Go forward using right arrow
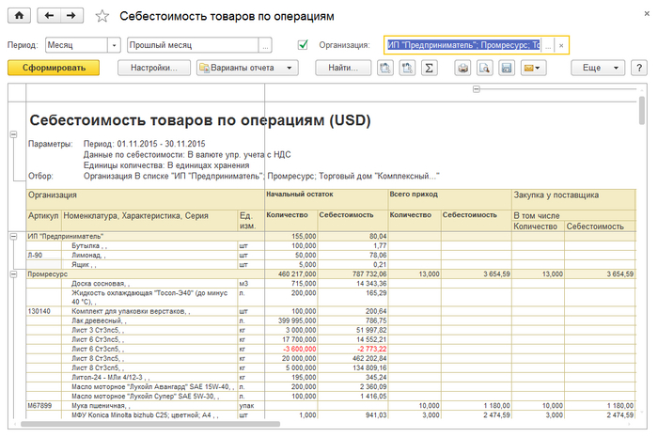 coord(72,16)
